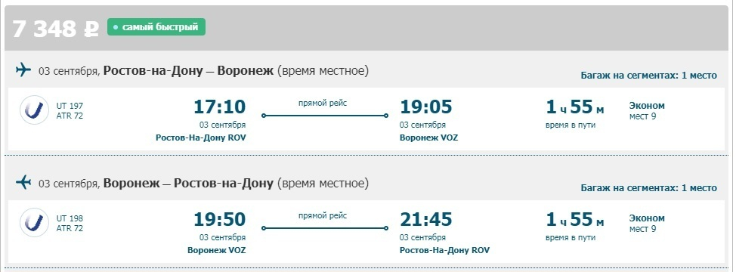Open baggage info for Ростов-на-Дону – Воронеж segment
The width and height of the screenshot is (736, 272).
tap(648, 76)
